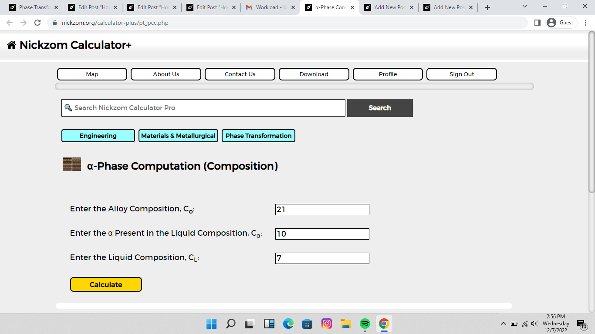Open Materials & Metallurgical breadcrumb
Viewport: 595px width, 334px height.
pyautogui.click(x=178, y=136)
